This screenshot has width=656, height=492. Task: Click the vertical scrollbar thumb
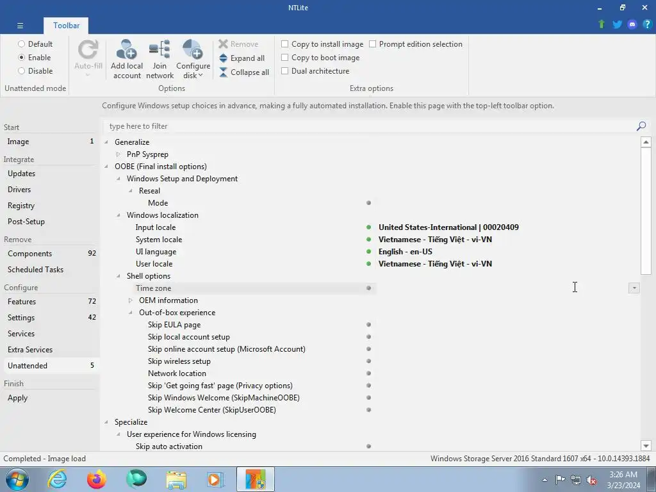click(x=646, y=211)
